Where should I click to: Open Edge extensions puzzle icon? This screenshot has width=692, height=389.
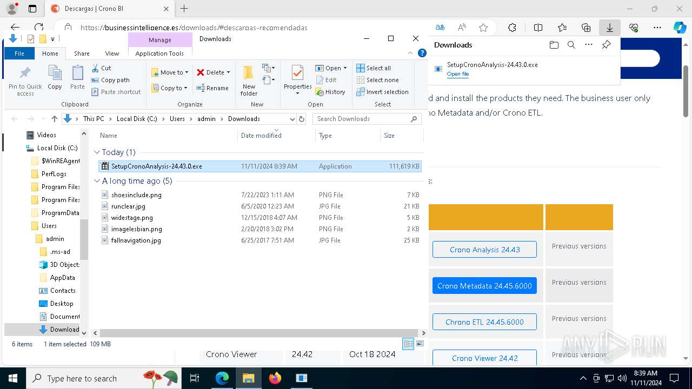click(512, 28)
